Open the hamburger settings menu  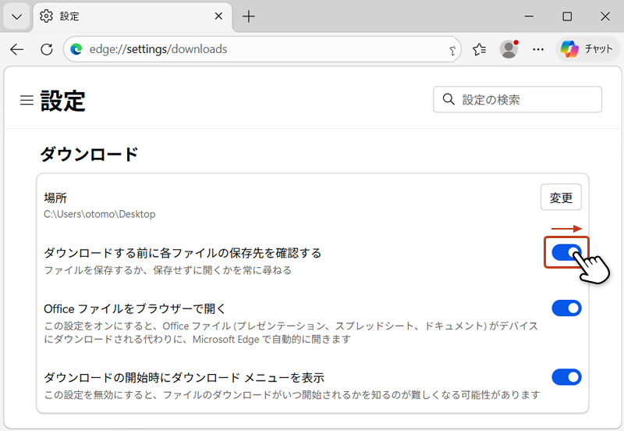pyautogui.click(x=27, y=100)
